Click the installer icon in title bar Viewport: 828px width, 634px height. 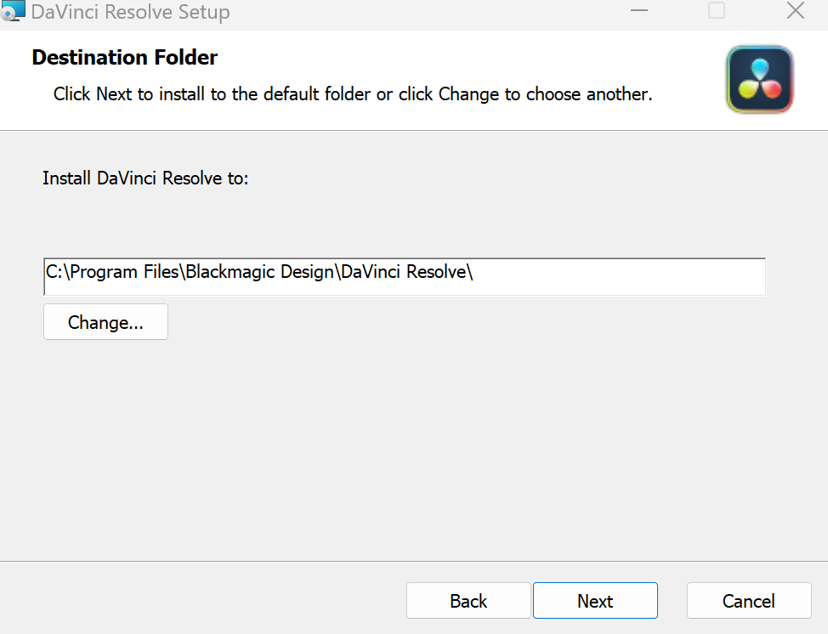tap(13, 10)
